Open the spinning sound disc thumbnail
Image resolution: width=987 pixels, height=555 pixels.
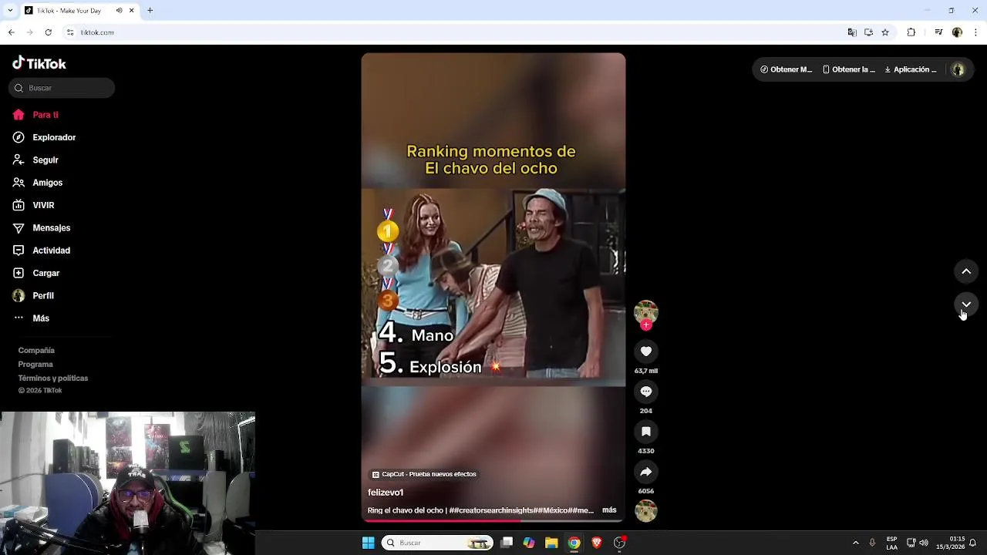pyautogui.click(x=646, y=510)
